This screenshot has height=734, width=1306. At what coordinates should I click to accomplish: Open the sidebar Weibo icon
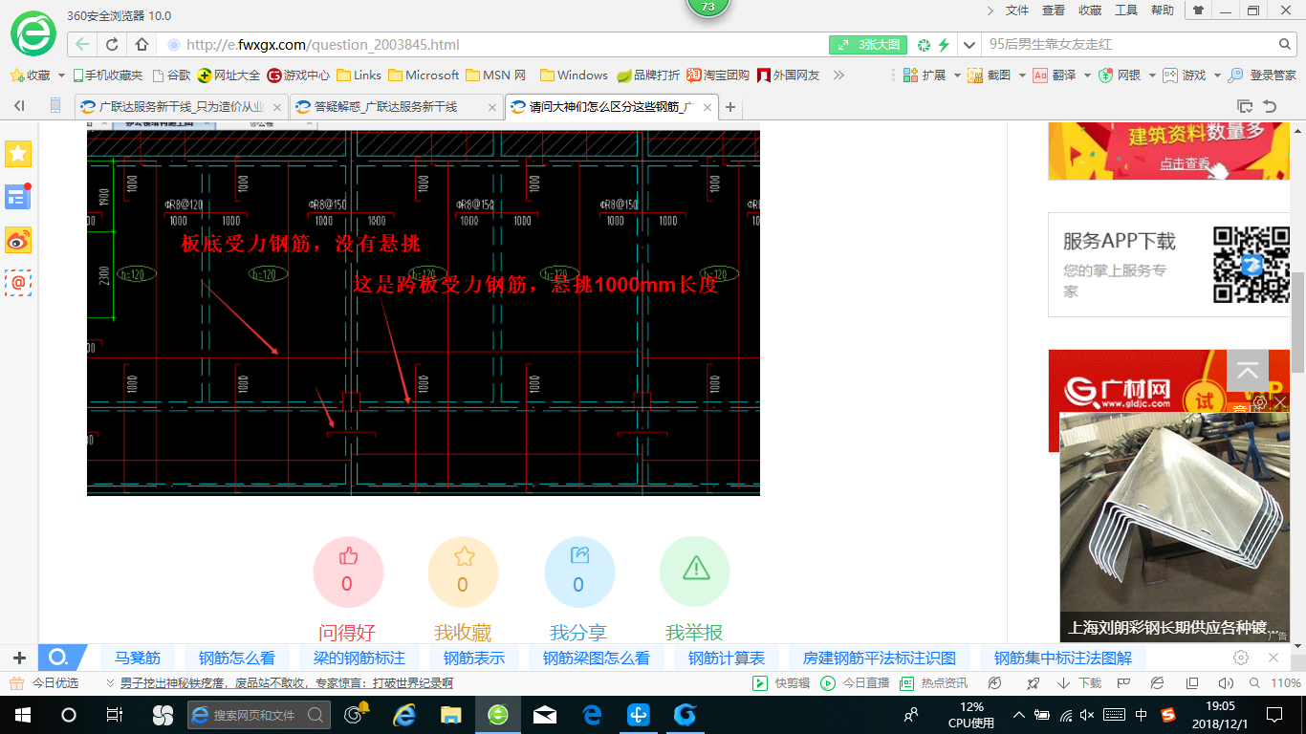pos(18,240)
